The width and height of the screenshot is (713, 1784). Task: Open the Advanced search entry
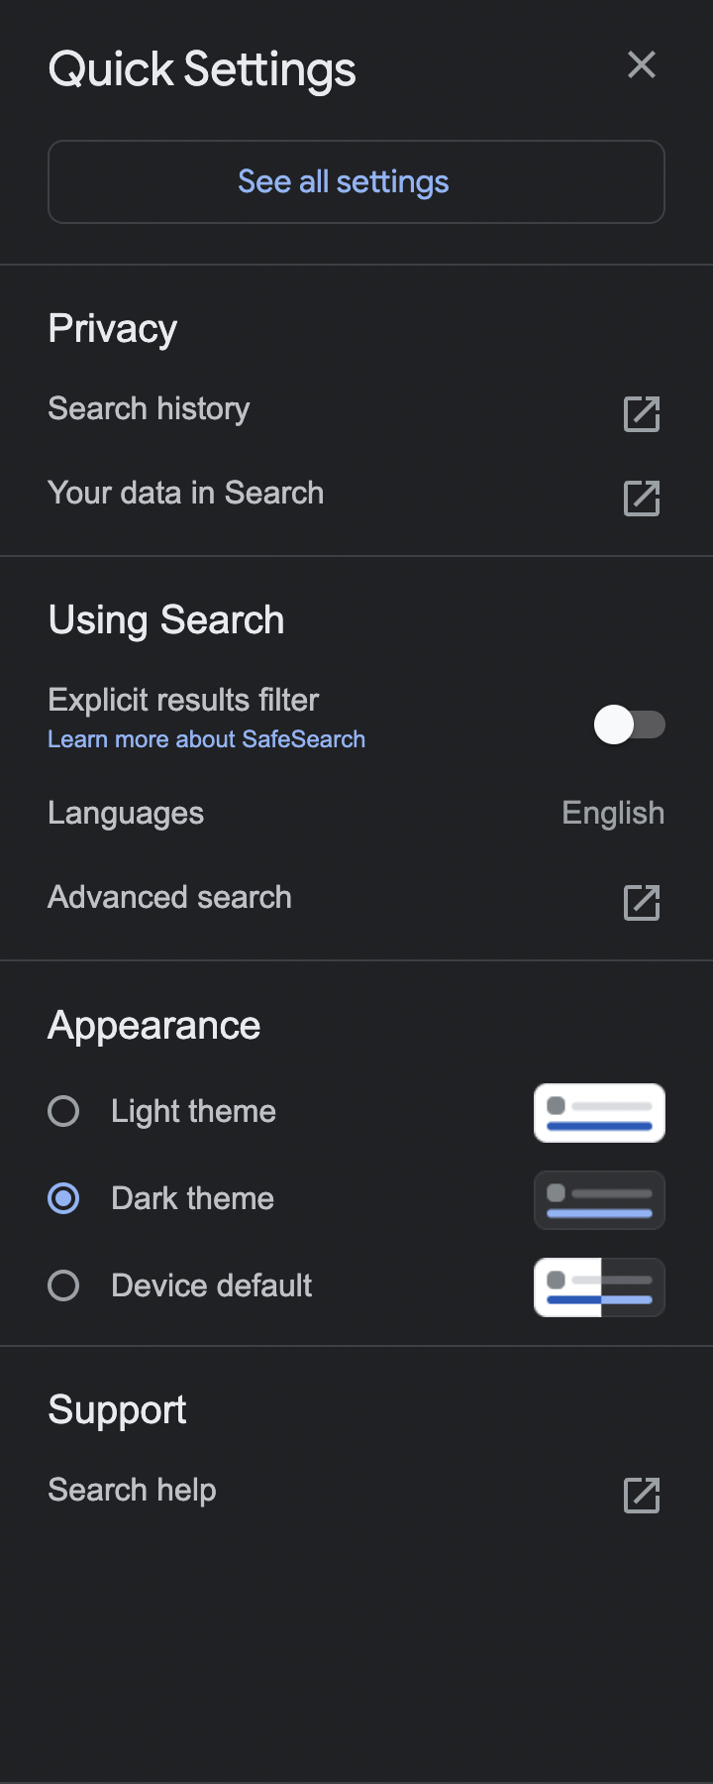pyautogui.click(x=169, y=897)
